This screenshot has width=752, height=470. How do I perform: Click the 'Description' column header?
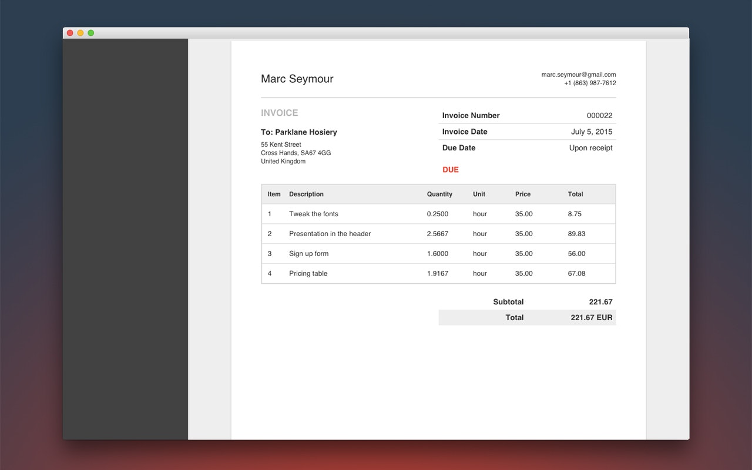click(x=306, y=194)
